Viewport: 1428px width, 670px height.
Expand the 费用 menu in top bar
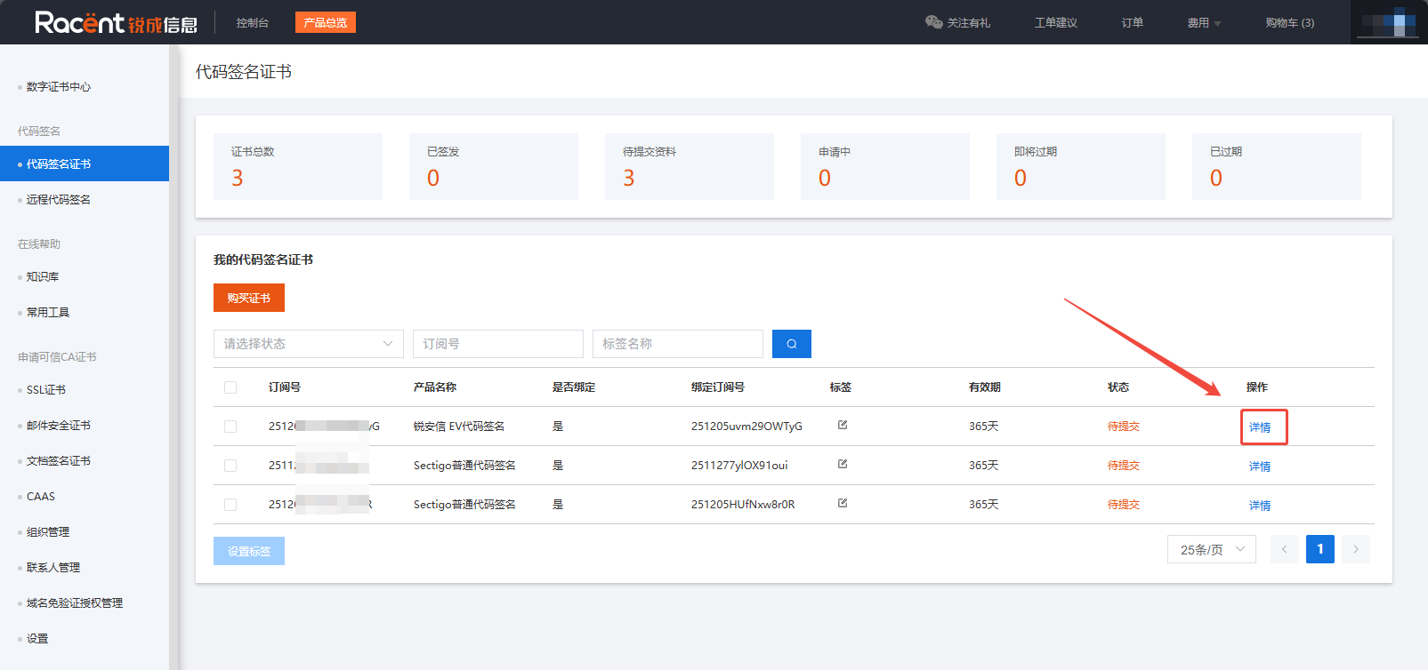[1204, 23]
